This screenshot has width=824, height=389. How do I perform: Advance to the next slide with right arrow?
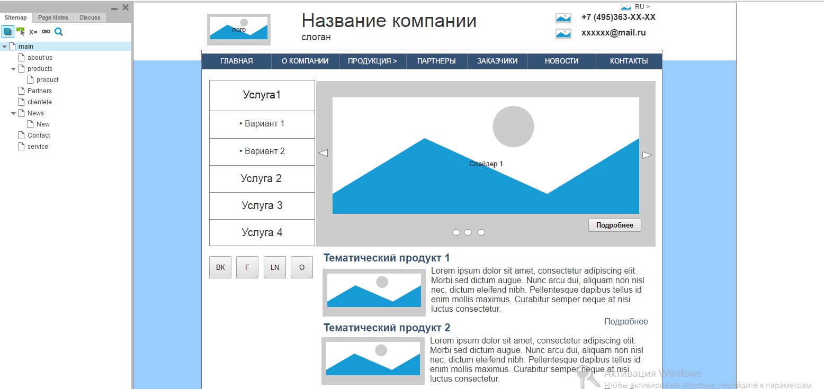click(x=647, y=155)
